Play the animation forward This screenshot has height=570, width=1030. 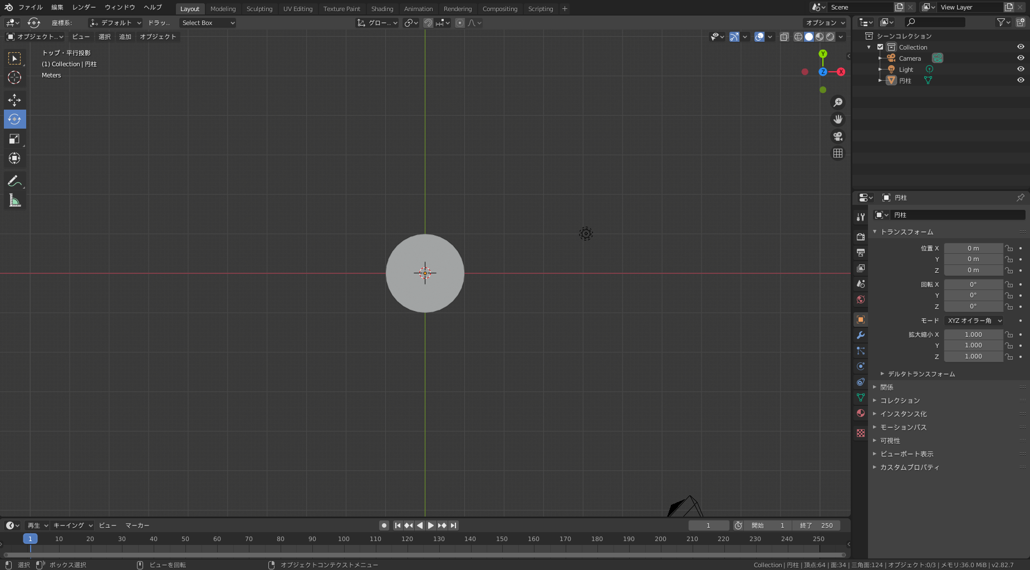(x=430, y=525)
